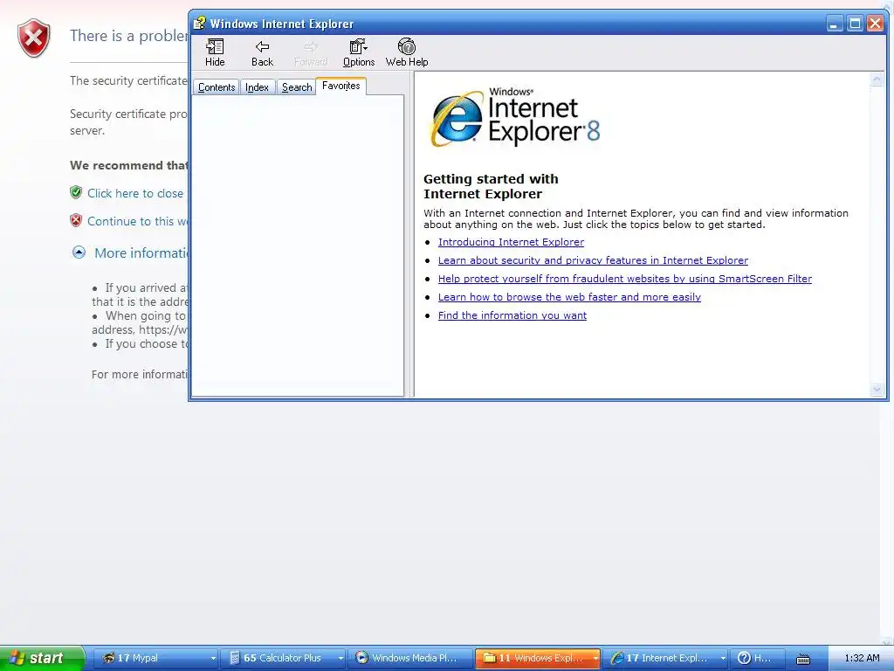Open Introducing Internet Explorer link

(x=511, y=242)
